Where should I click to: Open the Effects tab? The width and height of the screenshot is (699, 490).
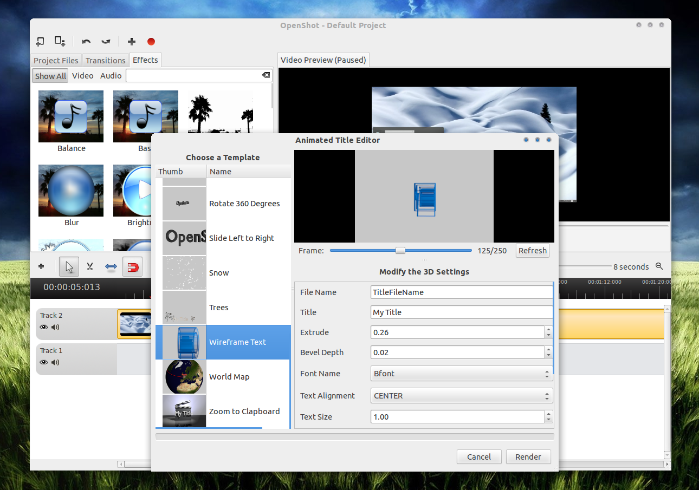coord(145,60)
